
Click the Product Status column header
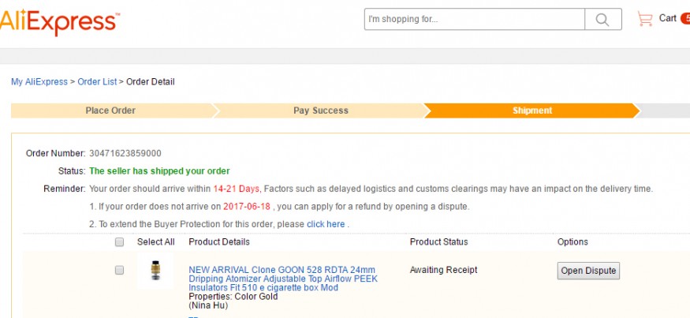pyautogui.click(x=438, y=242)
